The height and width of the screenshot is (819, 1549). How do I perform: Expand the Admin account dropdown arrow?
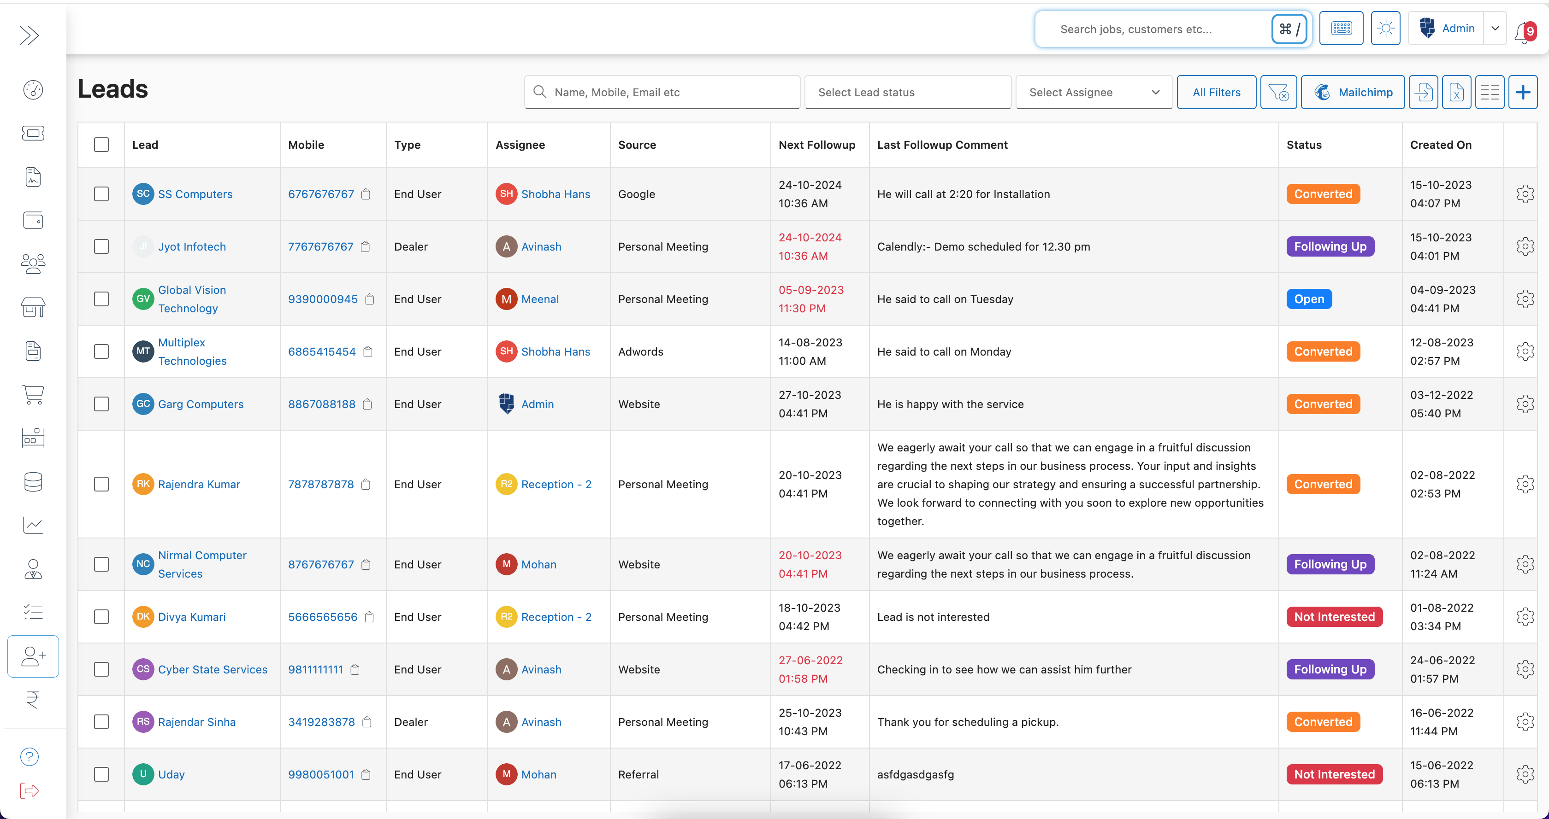1495,28
